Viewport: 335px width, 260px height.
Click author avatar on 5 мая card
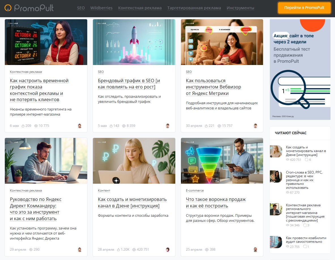[168, 126]
